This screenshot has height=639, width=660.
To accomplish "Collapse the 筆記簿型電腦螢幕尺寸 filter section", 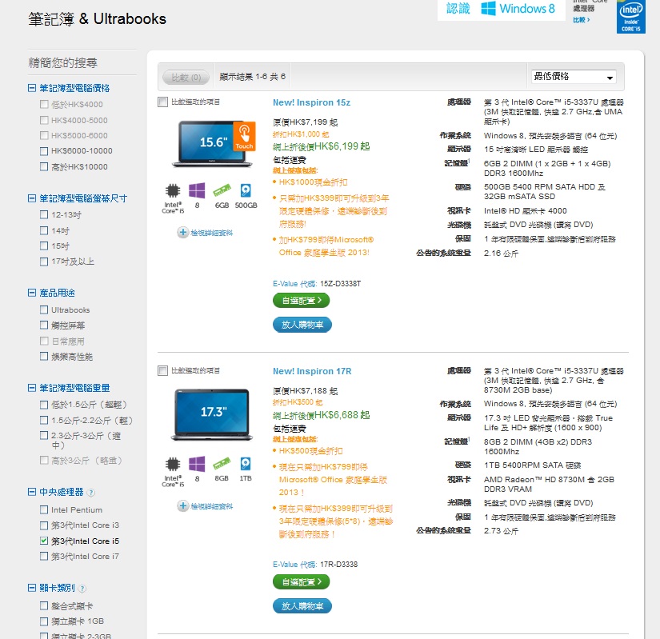I will click(31, 198).
